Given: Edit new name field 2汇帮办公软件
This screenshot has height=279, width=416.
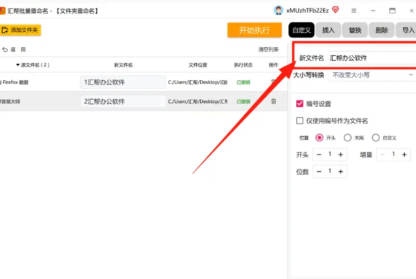Looking at the screenshot, I should tap(123, 102).
